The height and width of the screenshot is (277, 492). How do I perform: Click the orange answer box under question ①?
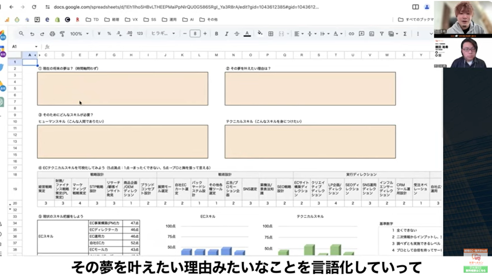(x=123, y=88)
